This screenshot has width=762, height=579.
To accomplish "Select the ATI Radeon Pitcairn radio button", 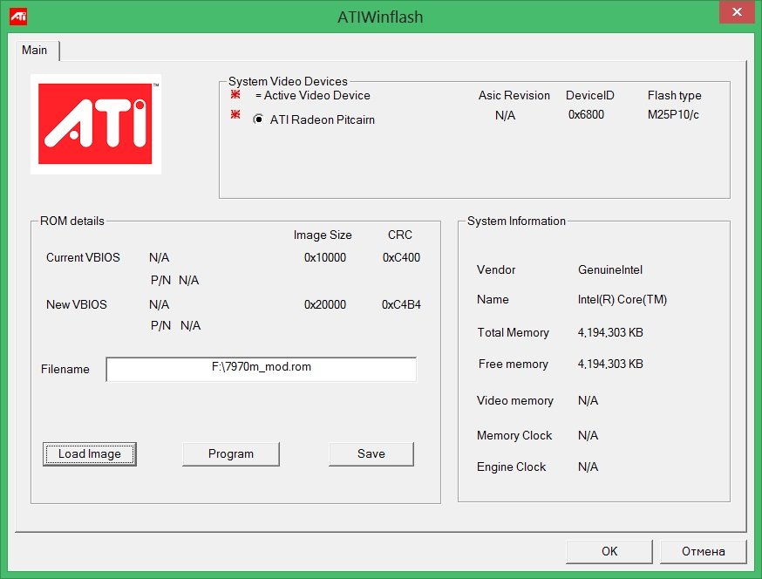I will coord(259,119).
